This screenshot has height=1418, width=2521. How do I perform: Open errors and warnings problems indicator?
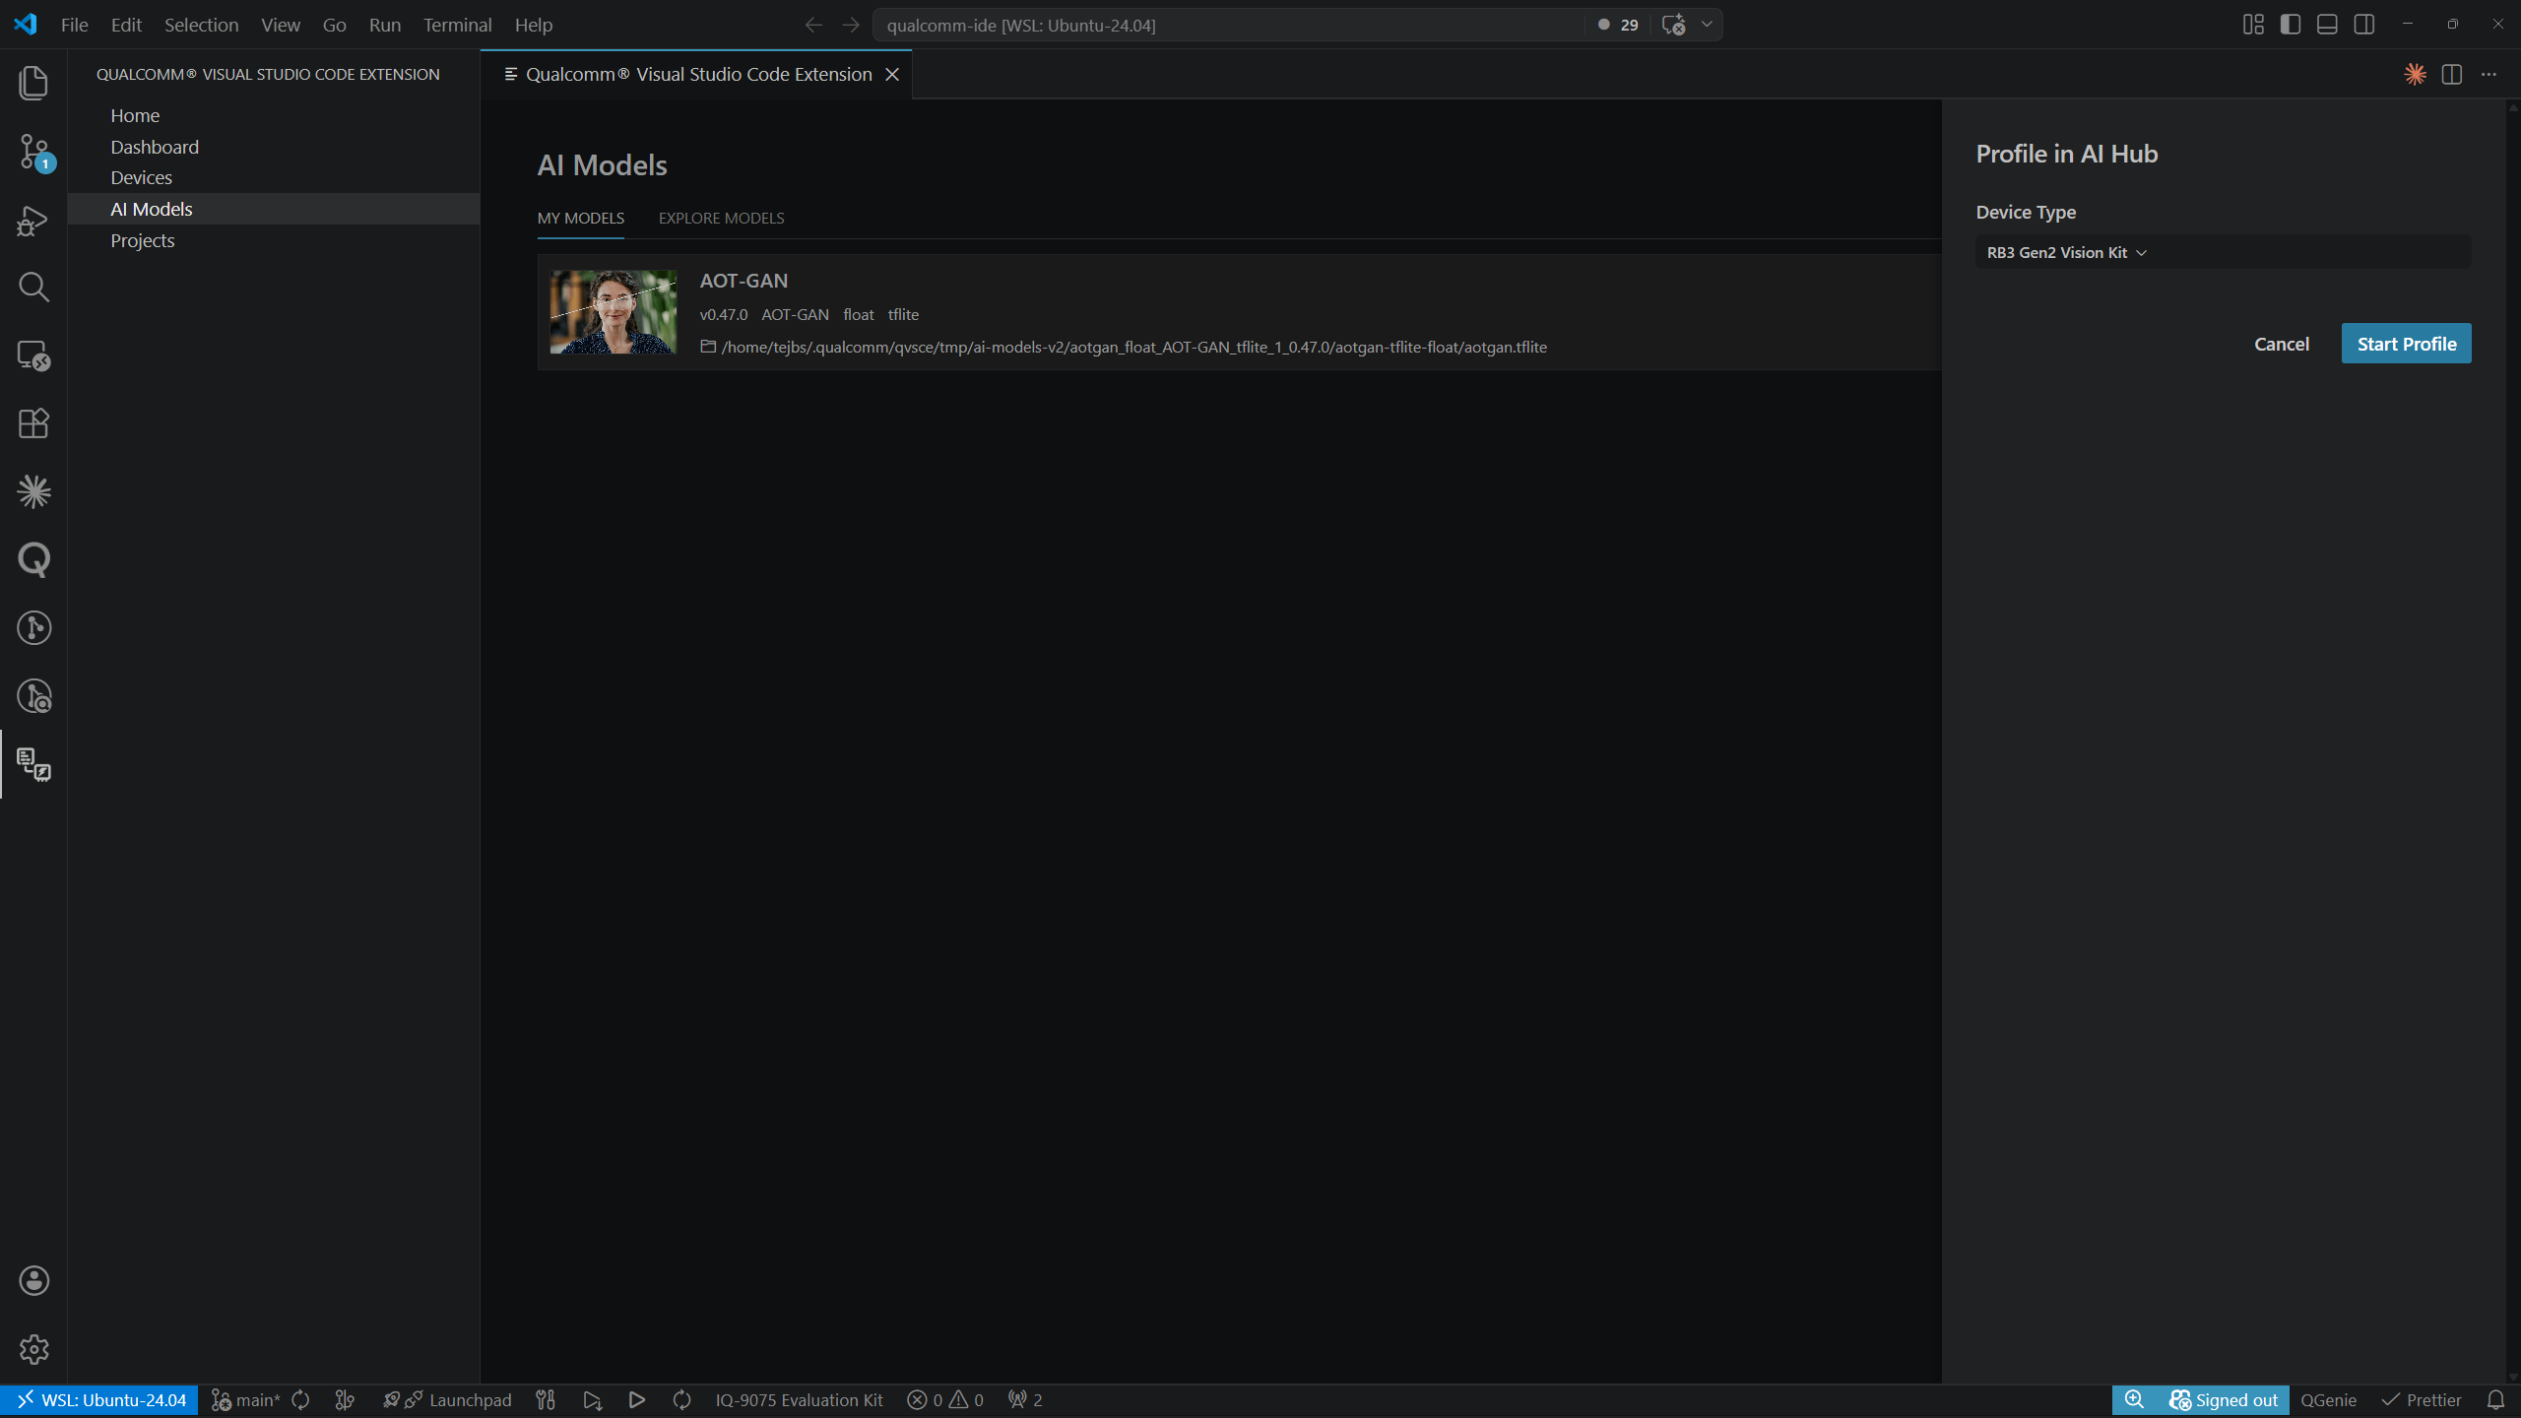click(945, 1400)
